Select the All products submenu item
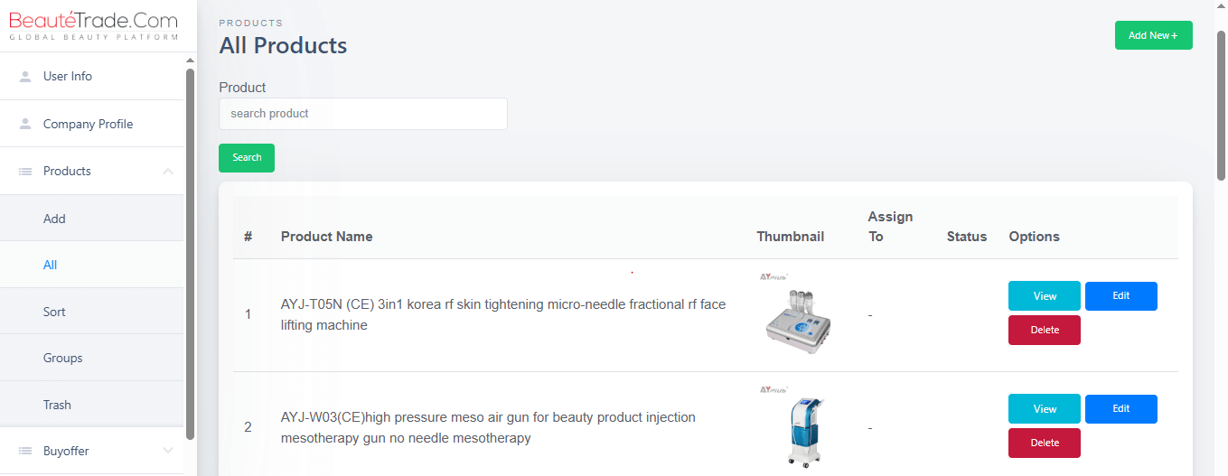 pos(51,265)
